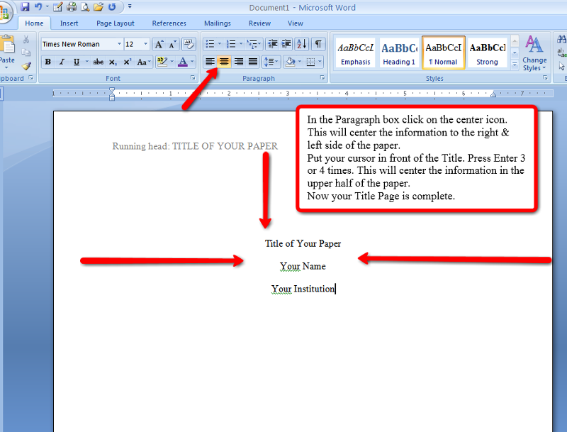Toggle justified text alignment
Screen dimensions: 567x432
coord(252,62)
